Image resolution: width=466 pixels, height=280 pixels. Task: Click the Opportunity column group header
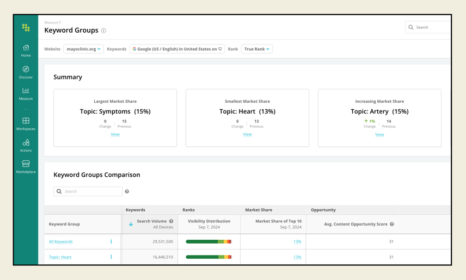pos(323,210)
